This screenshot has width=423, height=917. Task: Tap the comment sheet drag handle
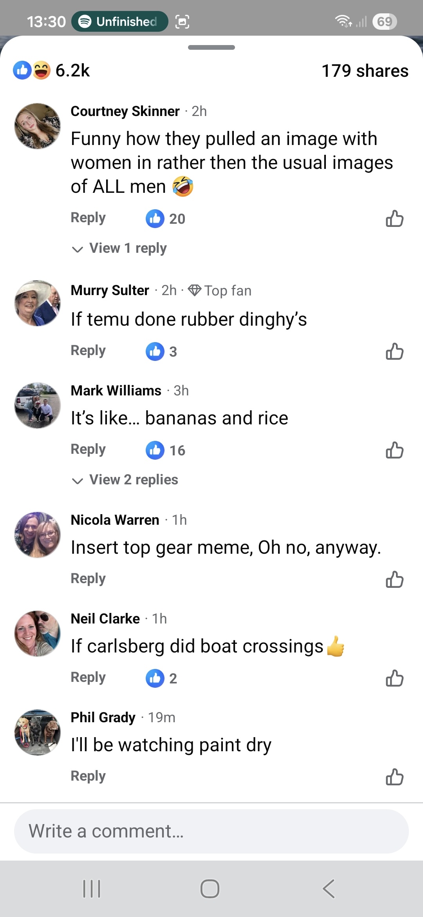click(x=211, y=47)
